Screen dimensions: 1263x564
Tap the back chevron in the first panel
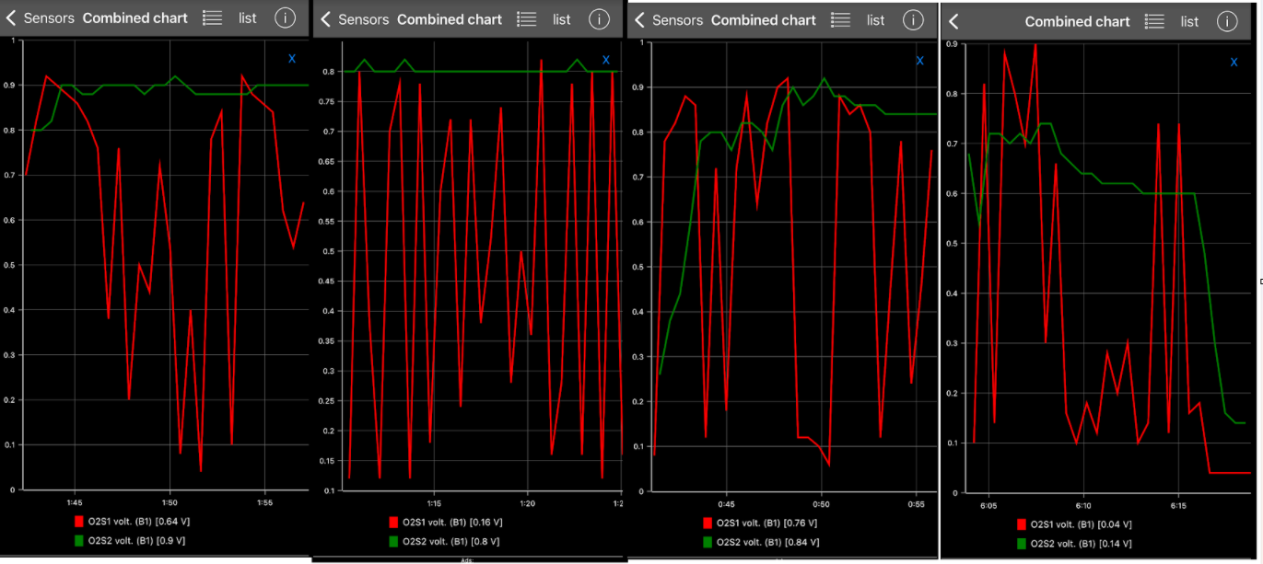click(10, 17)
